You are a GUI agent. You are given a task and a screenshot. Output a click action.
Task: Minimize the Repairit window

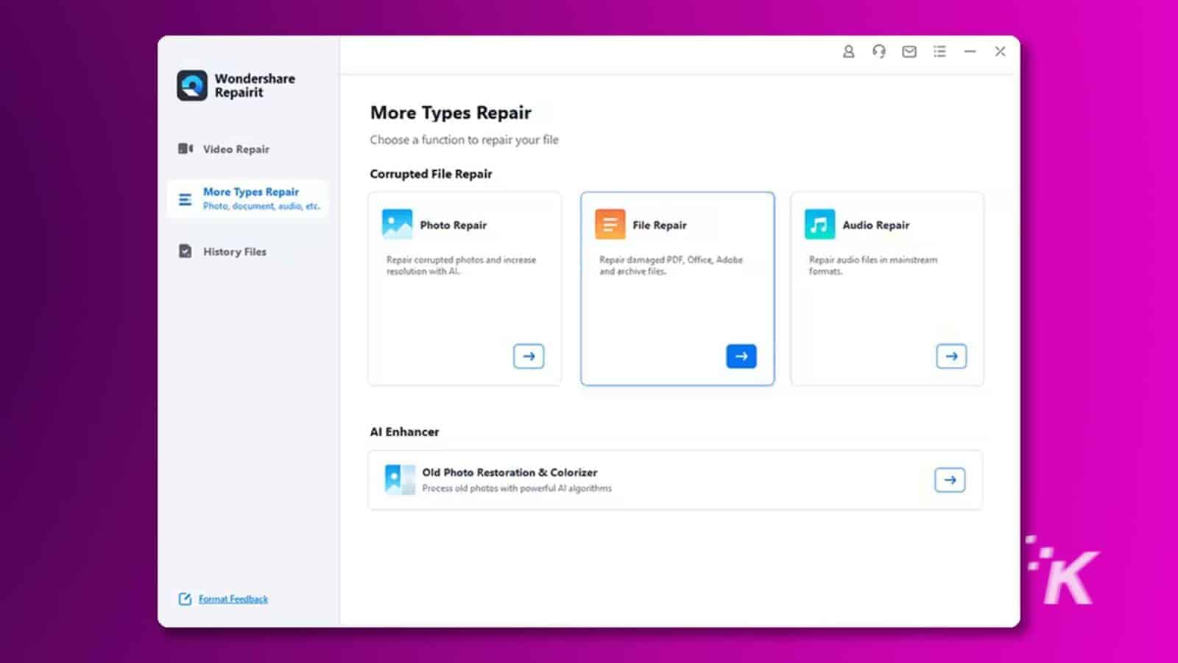(970, 52)
